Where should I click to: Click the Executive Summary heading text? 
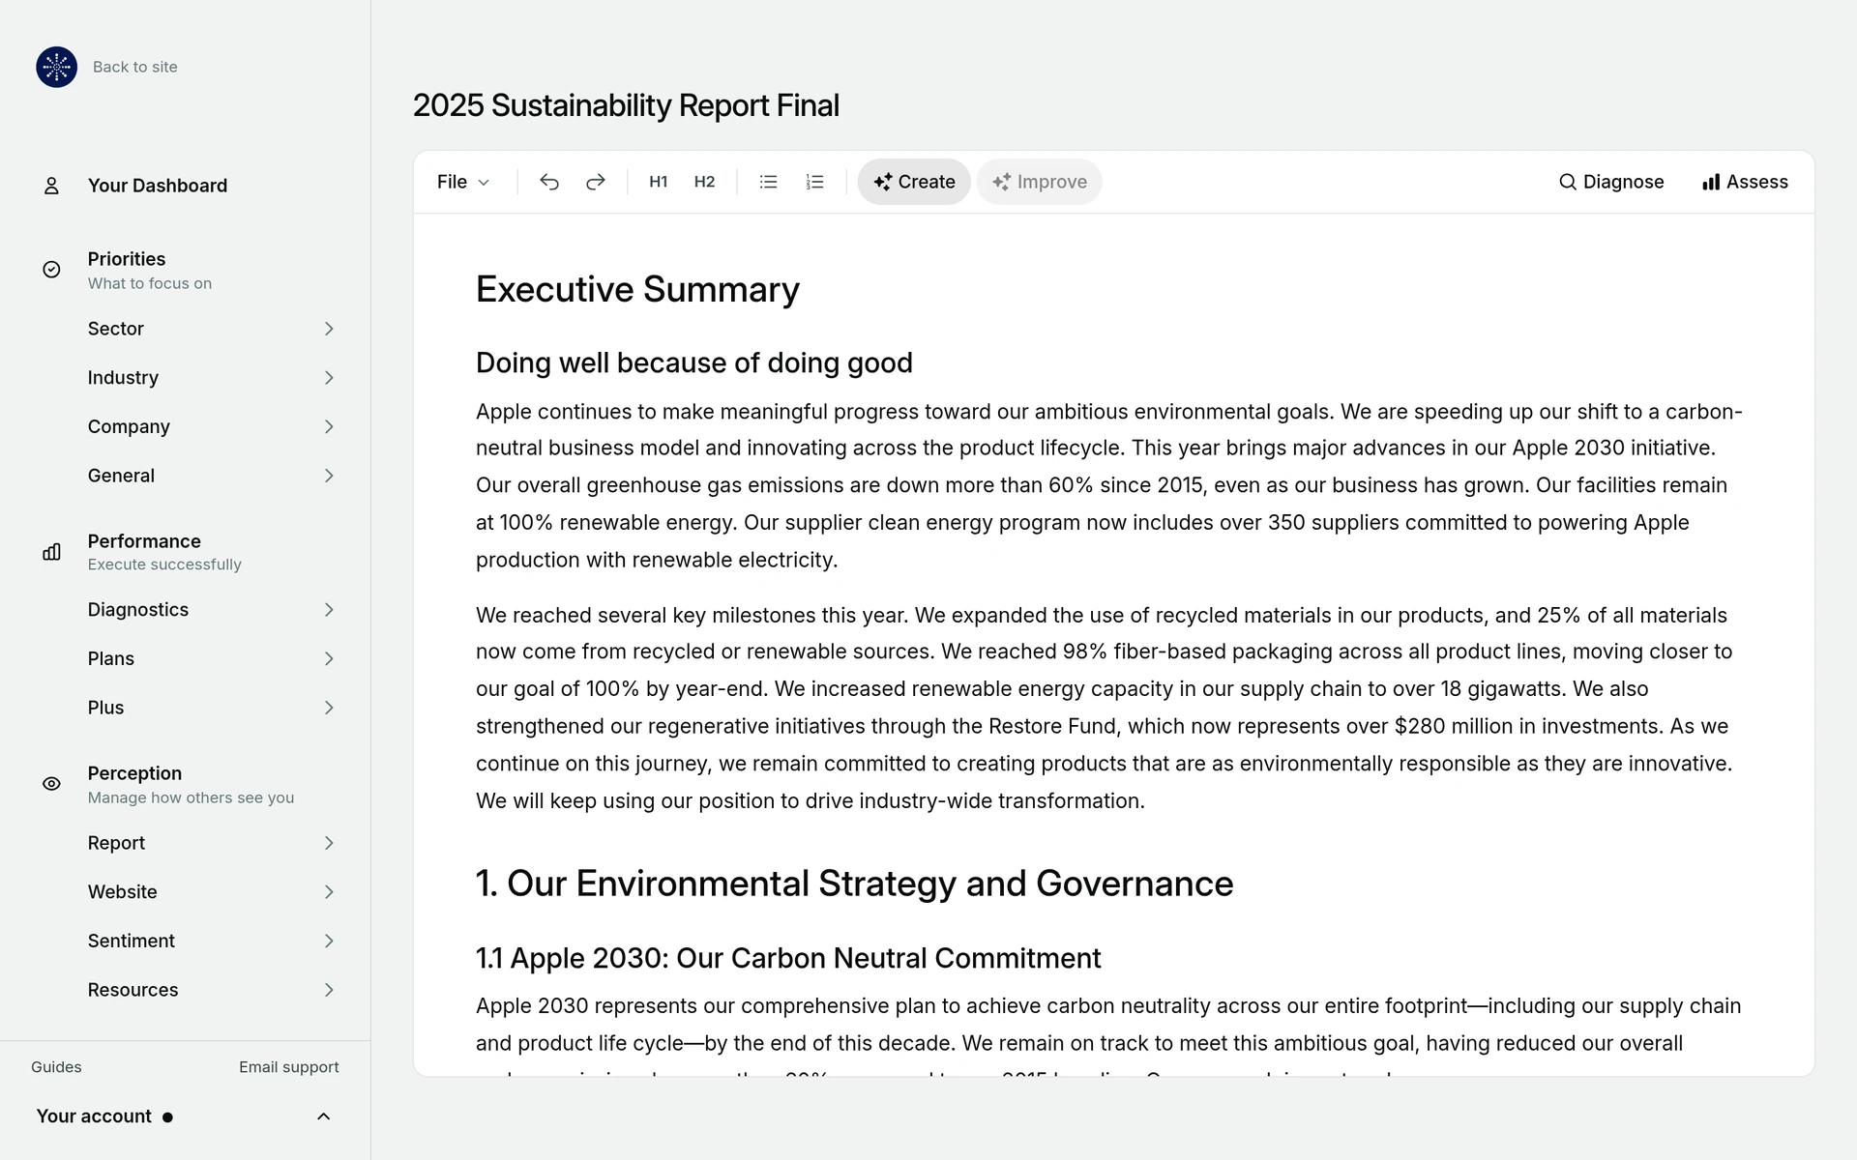pyautogui.click(x=637, y=290)
